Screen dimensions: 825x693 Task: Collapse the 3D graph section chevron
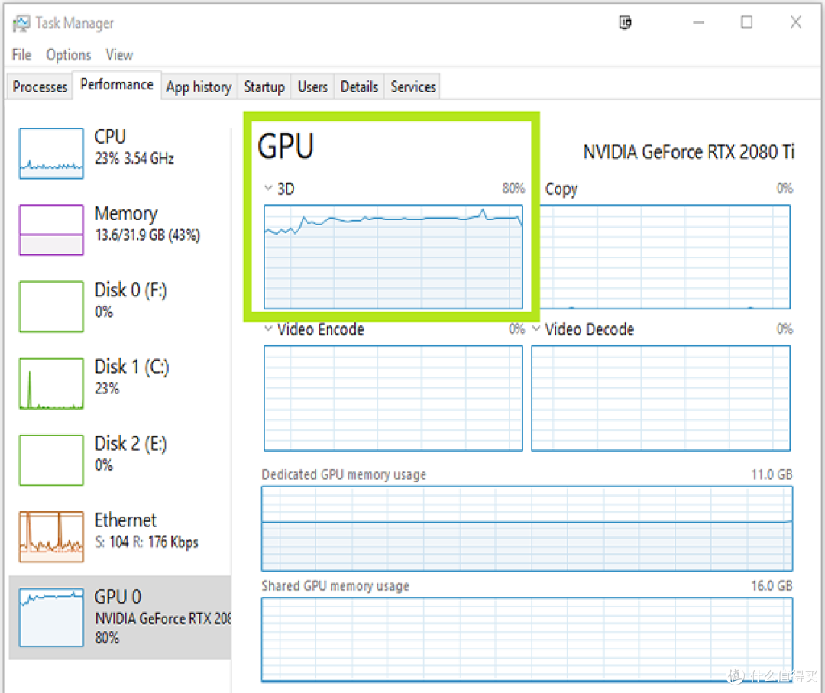tap(269, 188)
